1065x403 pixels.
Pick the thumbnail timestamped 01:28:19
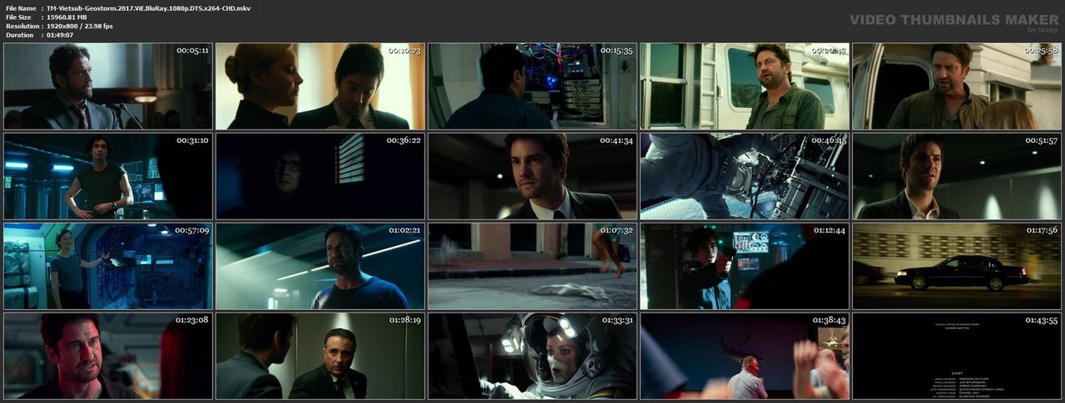320,356
